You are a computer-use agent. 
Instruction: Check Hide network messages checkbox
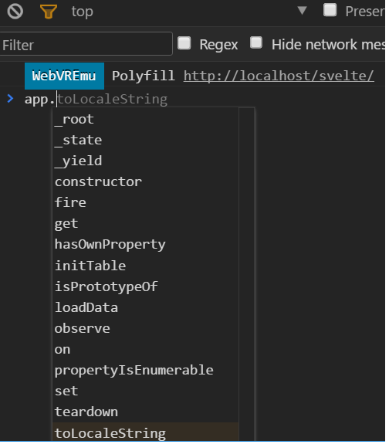[x=256, y=42]
